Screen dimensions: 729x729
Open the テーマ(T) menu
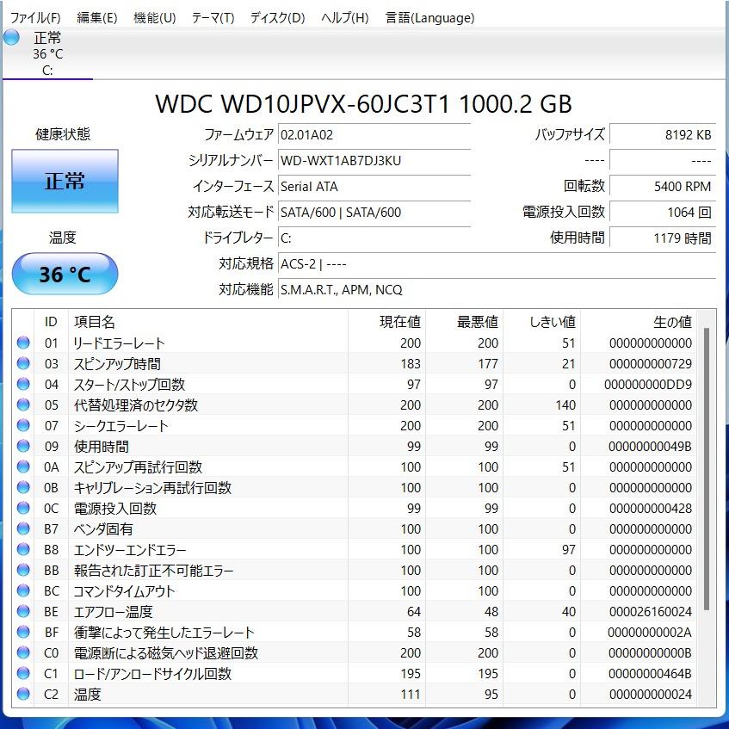[213, 18]
